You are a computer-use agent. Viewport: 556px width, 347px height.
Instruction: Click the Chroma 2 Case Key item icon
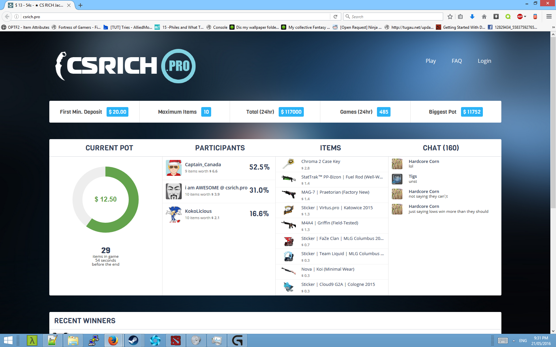(x=289, y=164)
